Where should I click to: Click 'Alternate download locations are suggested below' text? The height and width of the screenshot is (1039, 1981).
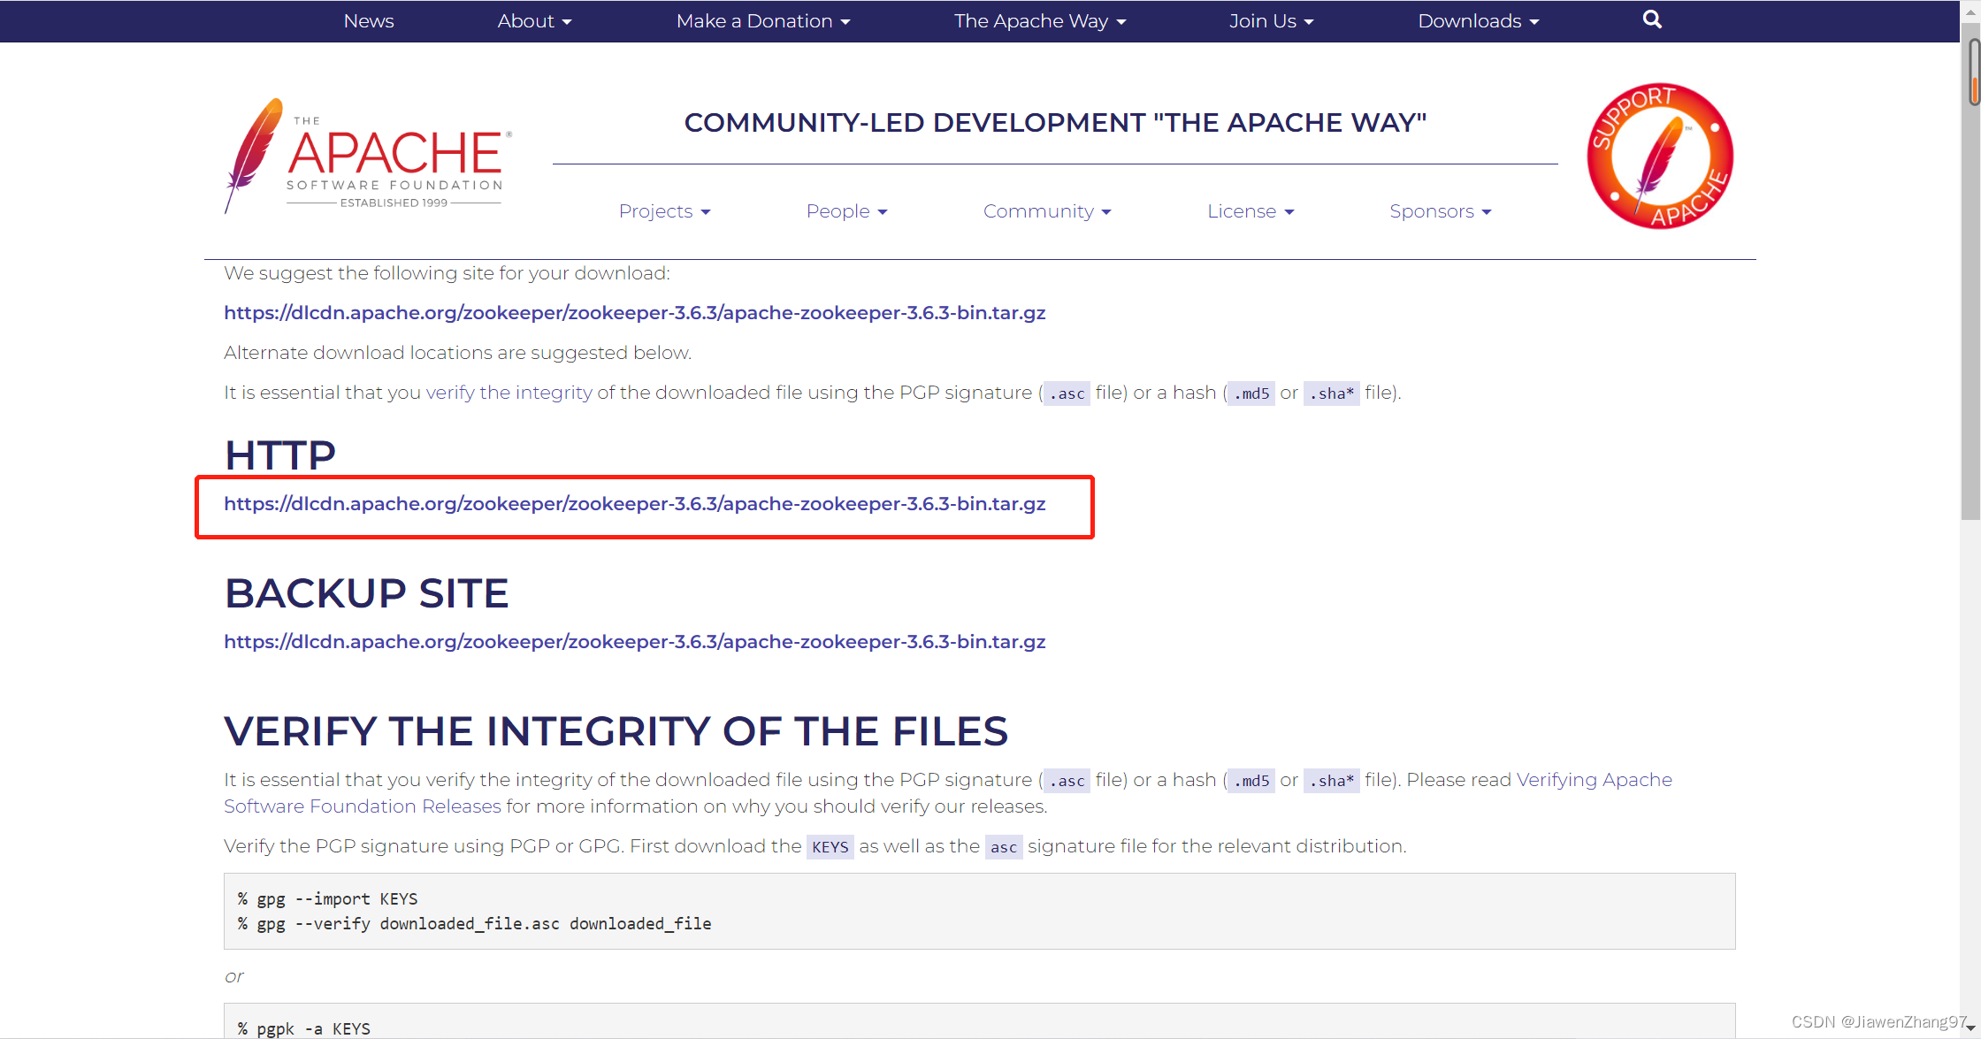pos(457,353)
